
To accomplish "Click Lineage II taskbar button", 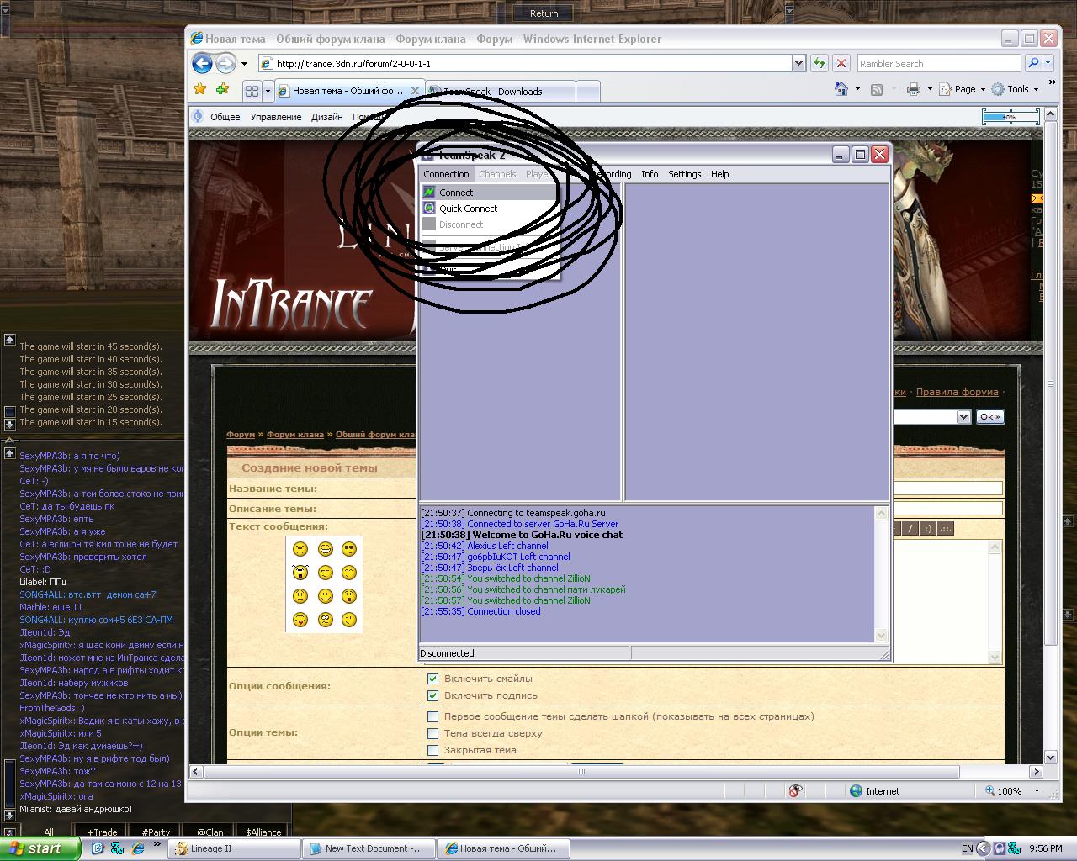I will (x=233, y=848).
